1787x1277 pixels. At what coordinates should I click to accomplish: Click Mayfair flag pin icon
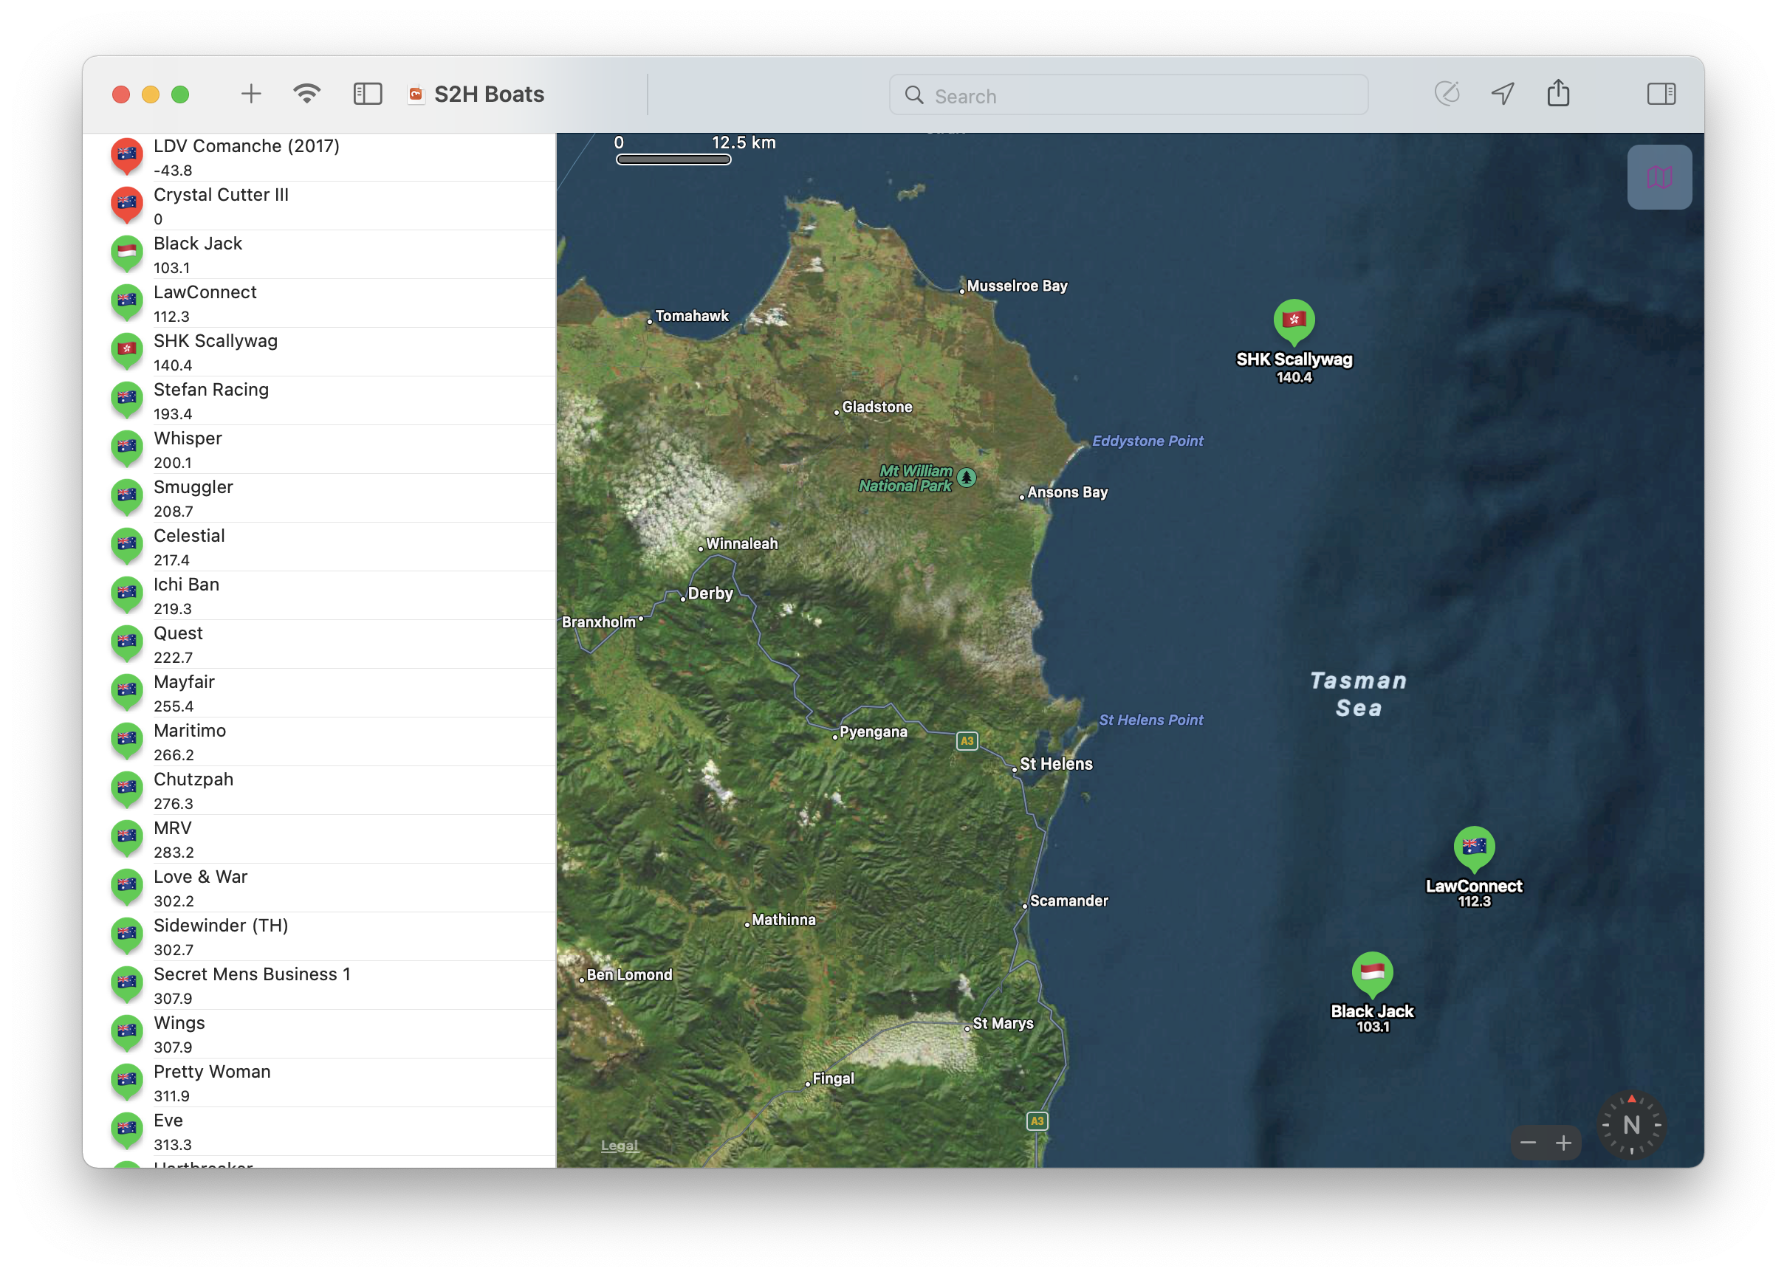coord(126,692)
